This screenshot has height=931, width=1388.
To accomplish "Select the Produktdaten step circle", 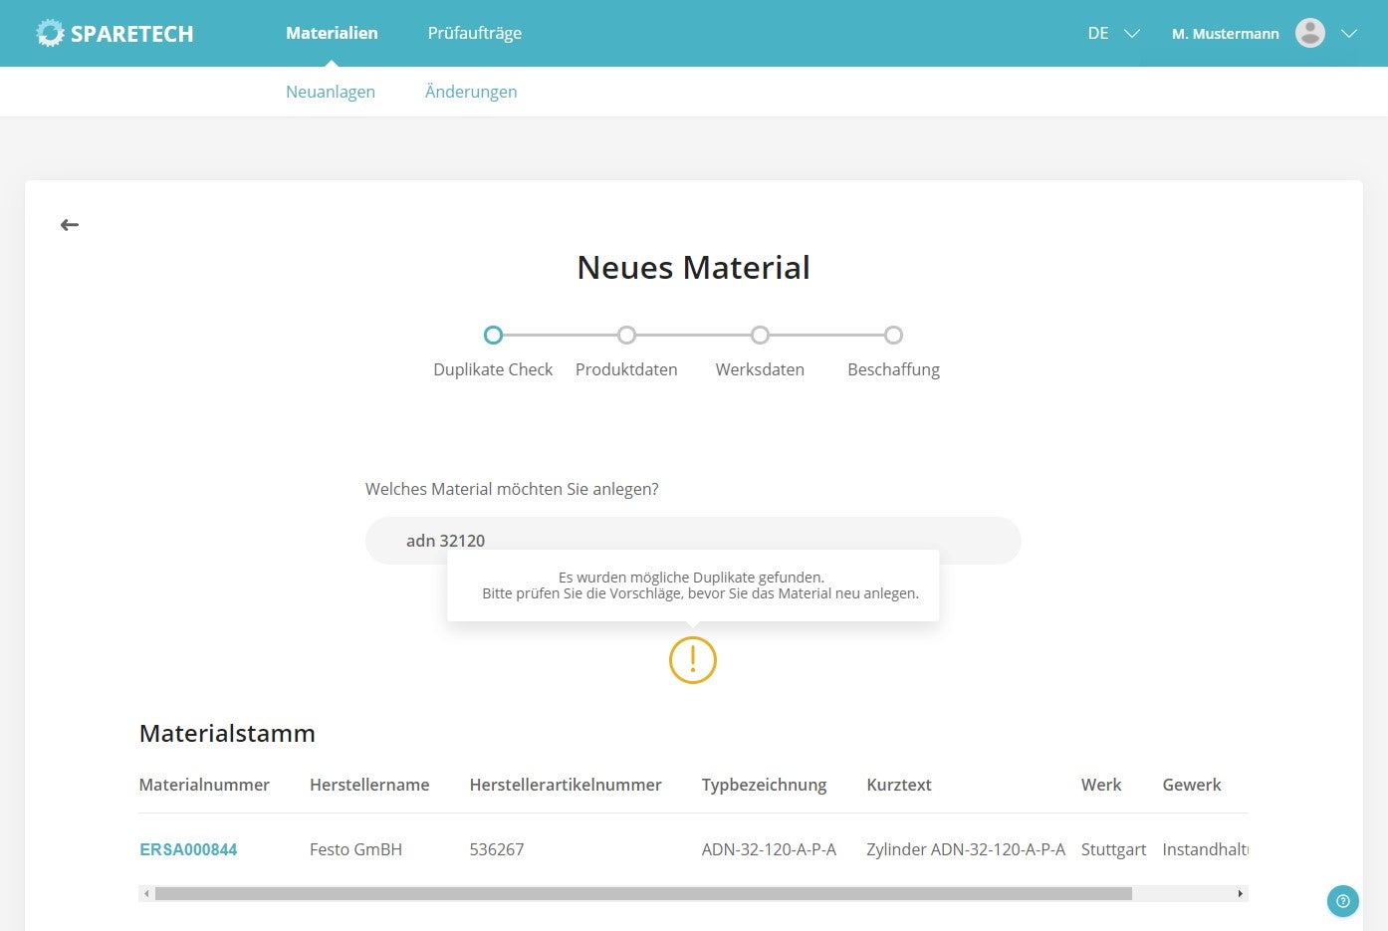I will point(626,336).
